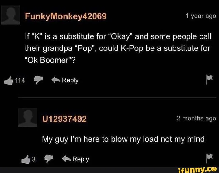Upvote the FunkyMonkey42069 comment

(x=9, y=81)
